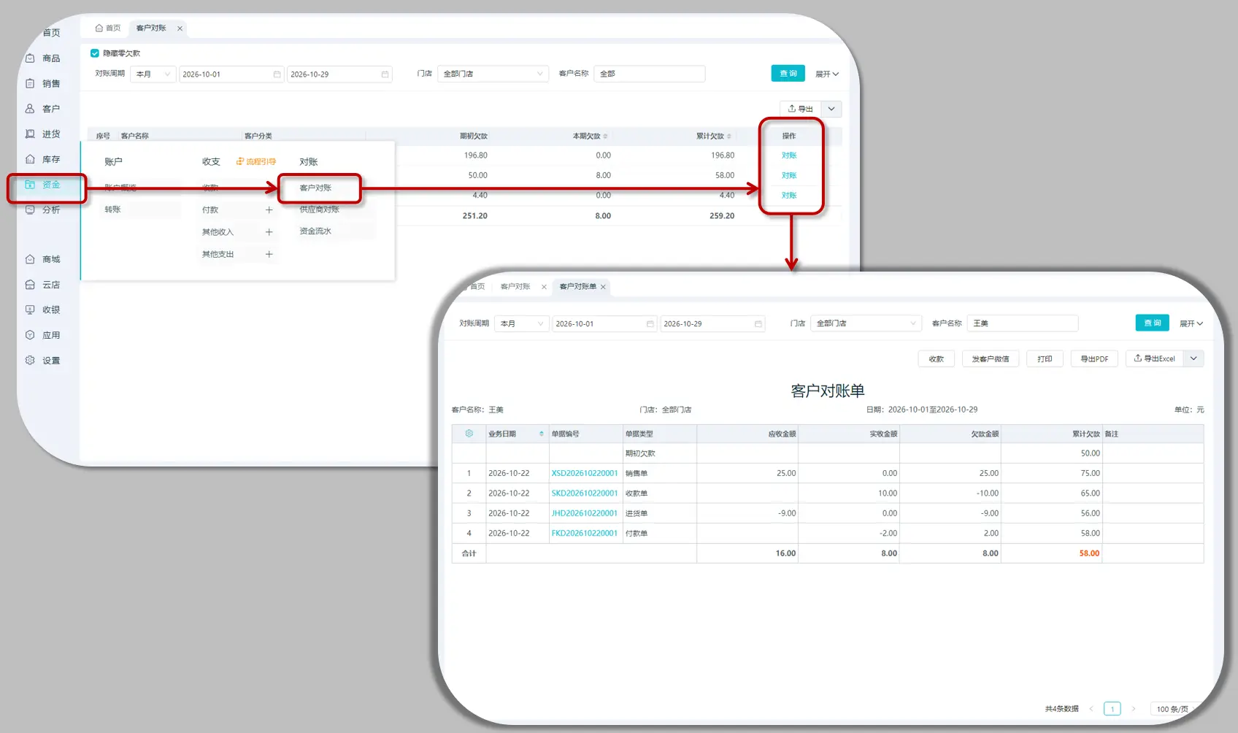
Task: Open receipt link SKD202610220001
Action: click(585, 494)
